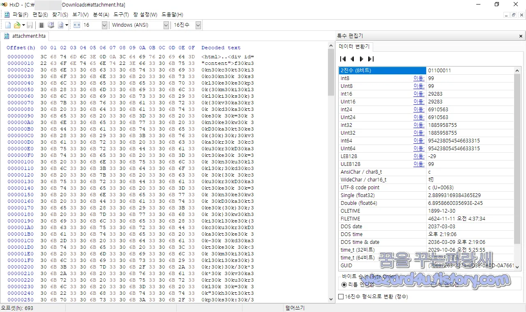
Task: Expand the Open file recent dropdown arrow
Action: pyautogui.click(x=24, y=25)
